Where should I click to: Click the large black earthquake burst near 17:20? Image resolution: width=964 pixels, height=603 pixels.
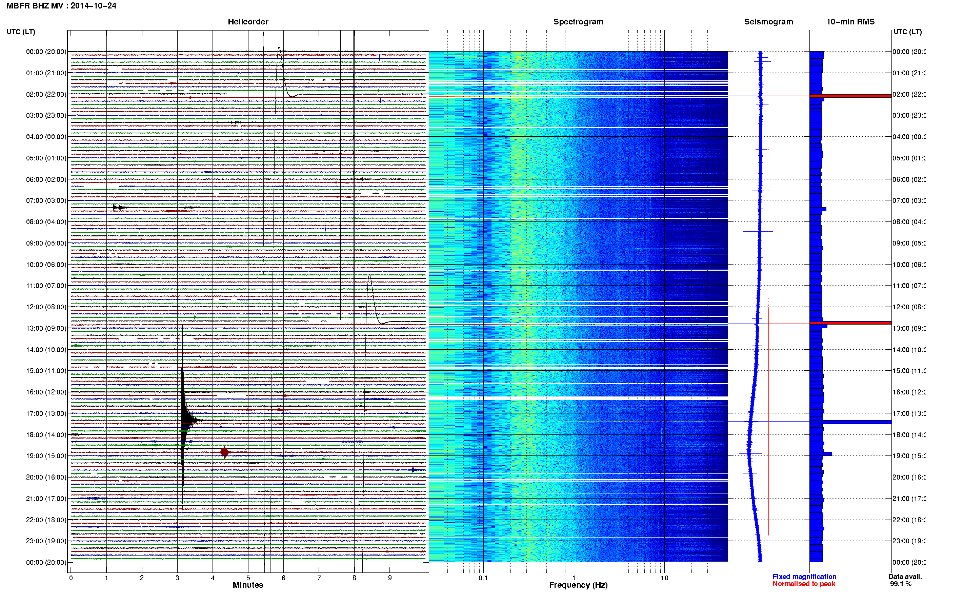pyautogui.click(x=186, y=420)
